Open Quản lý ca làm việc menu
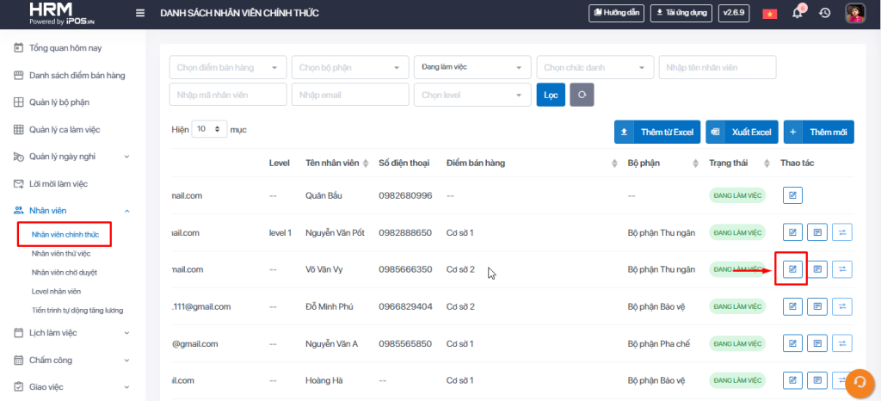Viewport: 881px width, 401px height. [65, 130]
